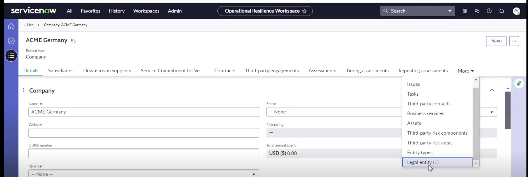The image size is (528, 177).
Task: Click the More list scrollbar thumb
Action: tap(476, 124)
